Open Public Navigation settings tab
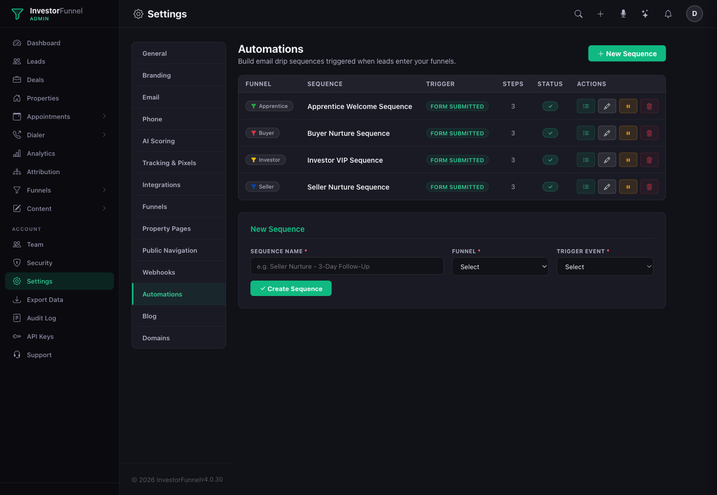The image size is (717, 495). 179,250
